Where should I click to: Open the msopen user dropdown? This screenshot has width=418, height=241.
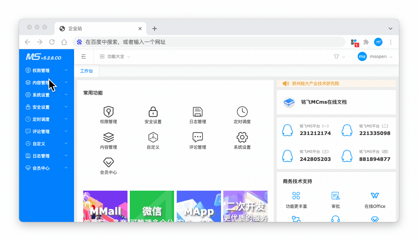[x=375, y=56]
